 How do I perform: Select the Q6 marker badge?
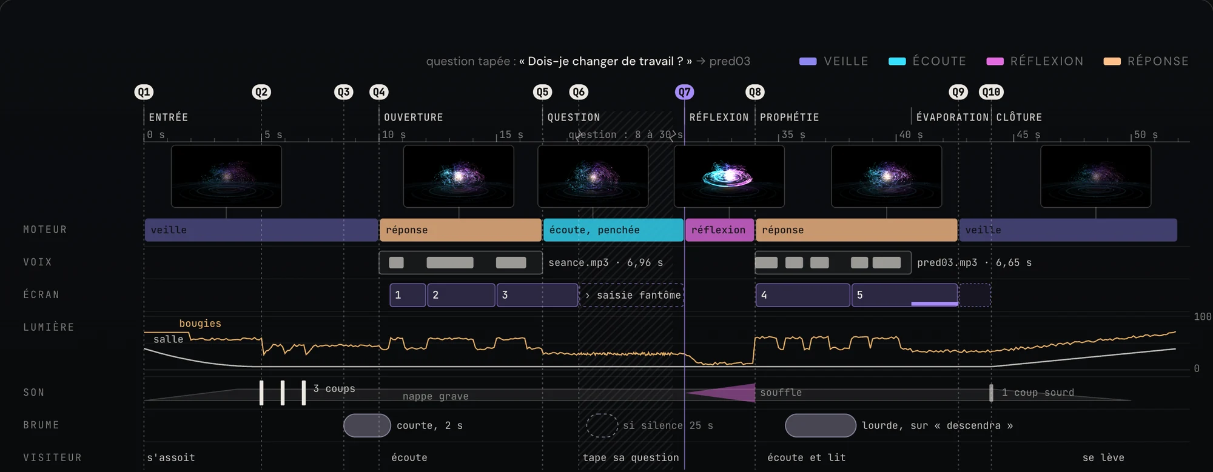click(x=578, y=92)
